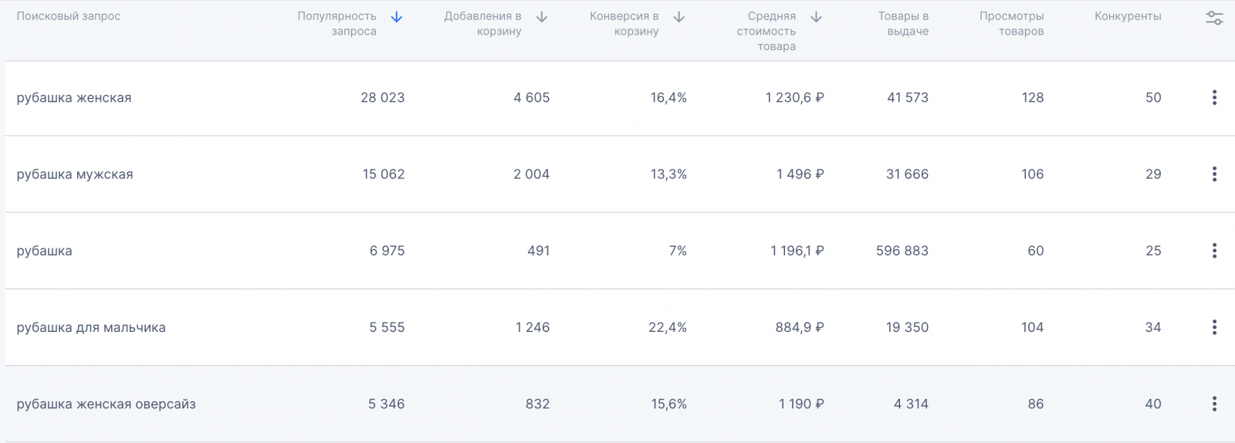Click the Поисковый запрос column header

pyautogui.click(x=69, y=16)
